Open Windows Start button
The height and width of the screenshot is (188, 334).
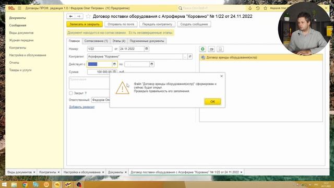point(4,184)
